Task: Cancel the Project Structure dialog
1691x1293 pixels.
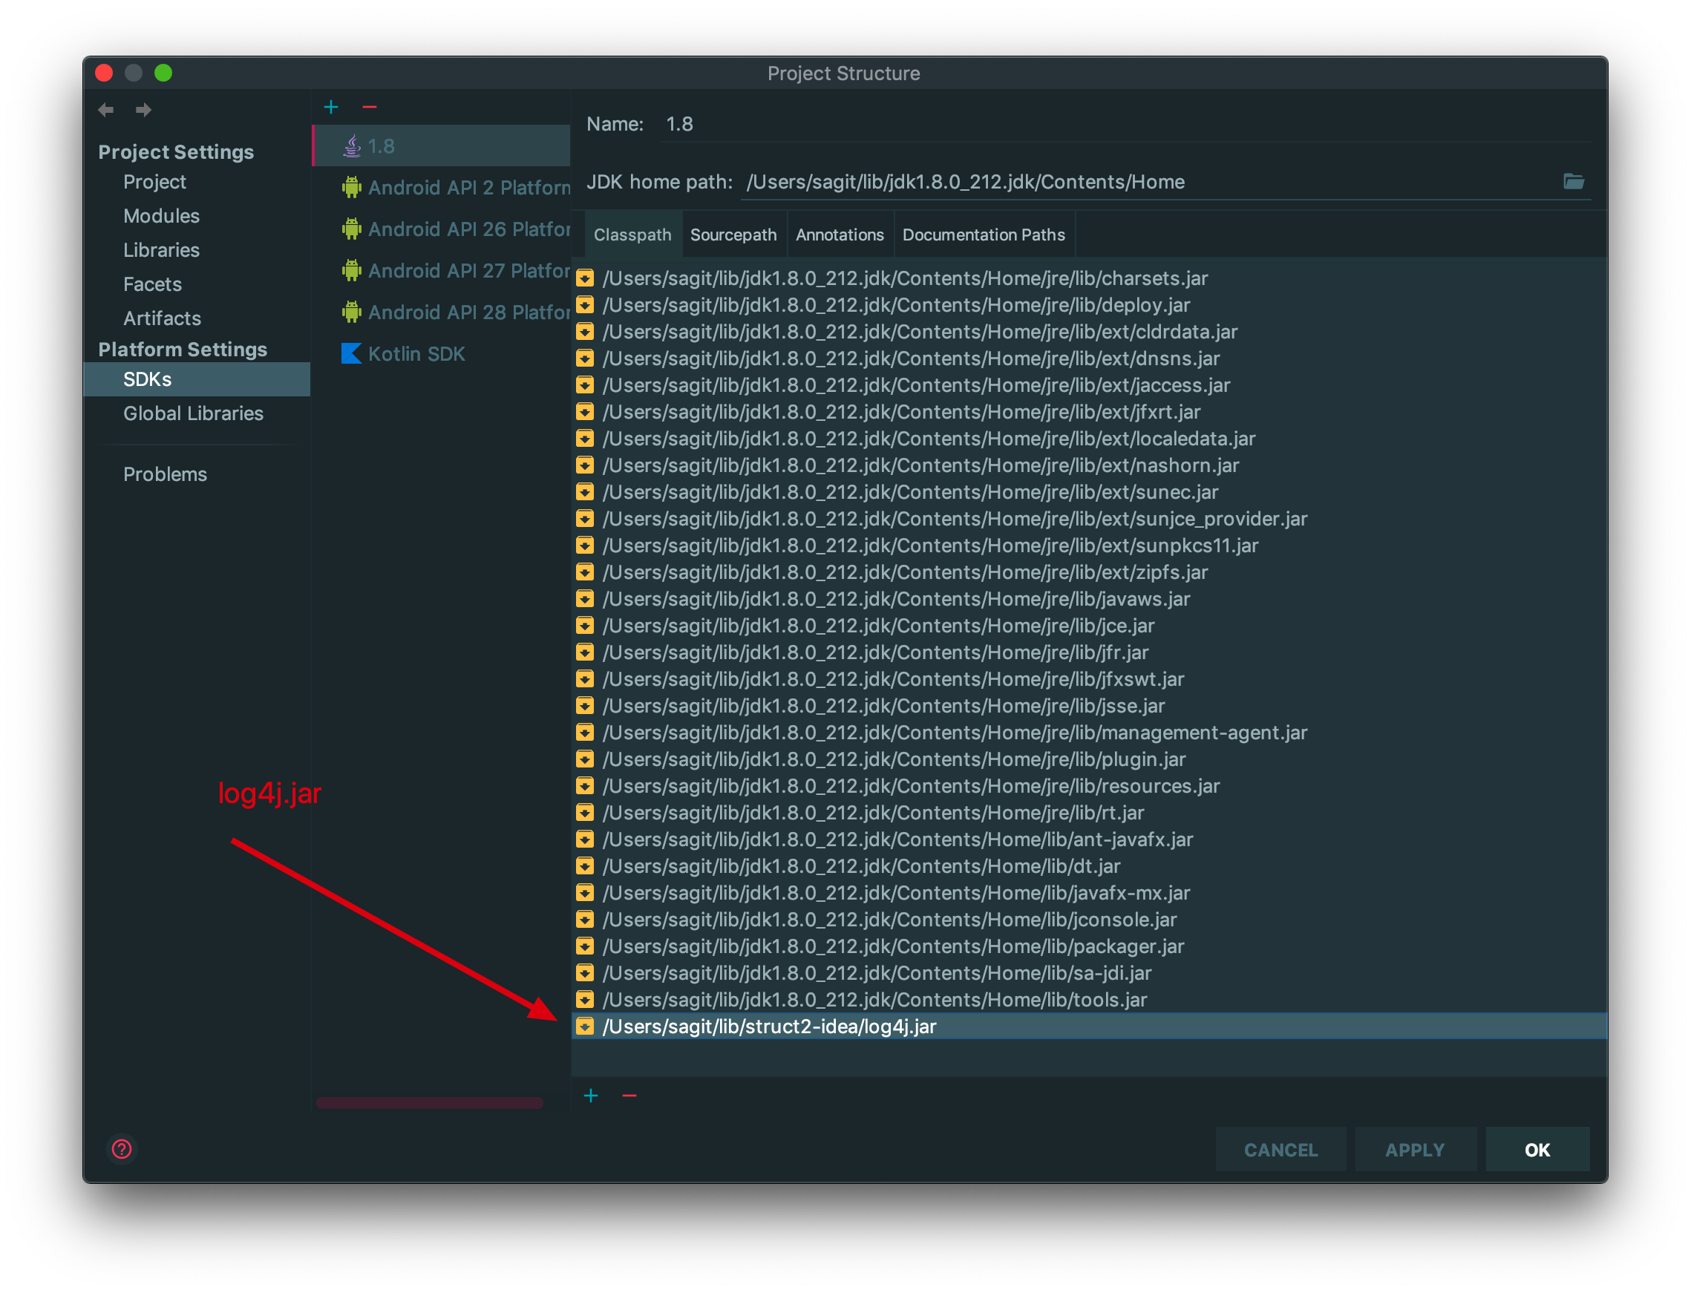Action: [x=1280, y=1149]
